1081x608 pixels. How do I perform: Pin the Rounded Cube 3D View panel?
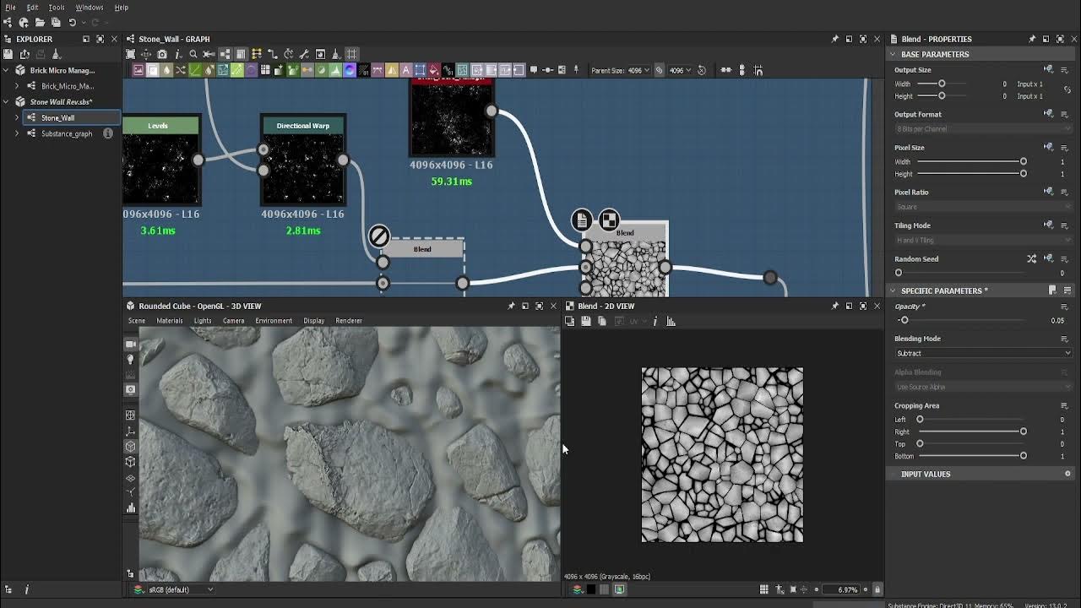511,306
